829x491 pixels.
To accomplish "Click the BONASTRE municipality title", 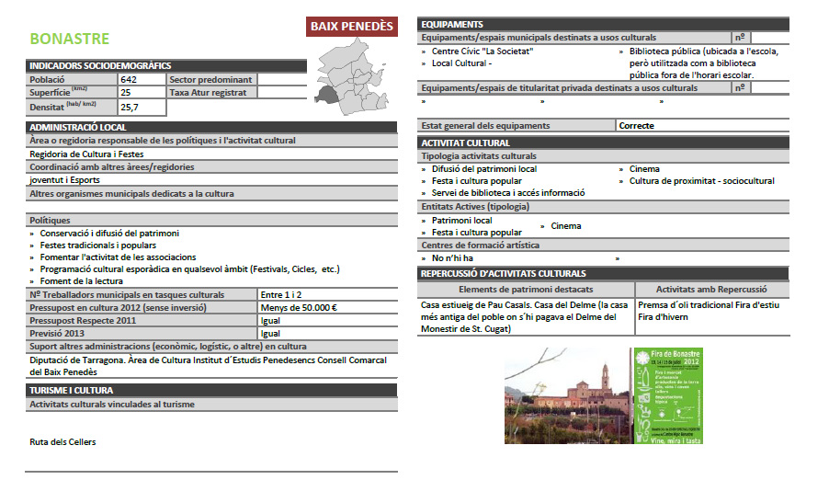I will 69,39.
